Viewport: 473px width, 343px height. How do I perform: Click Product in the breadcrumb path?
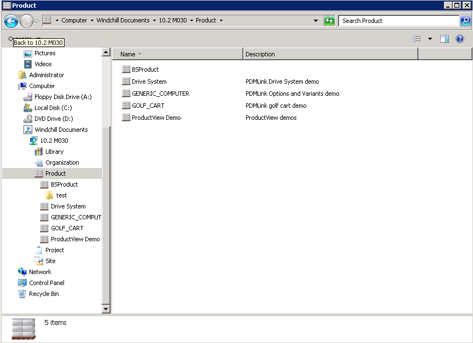[206, 20]
